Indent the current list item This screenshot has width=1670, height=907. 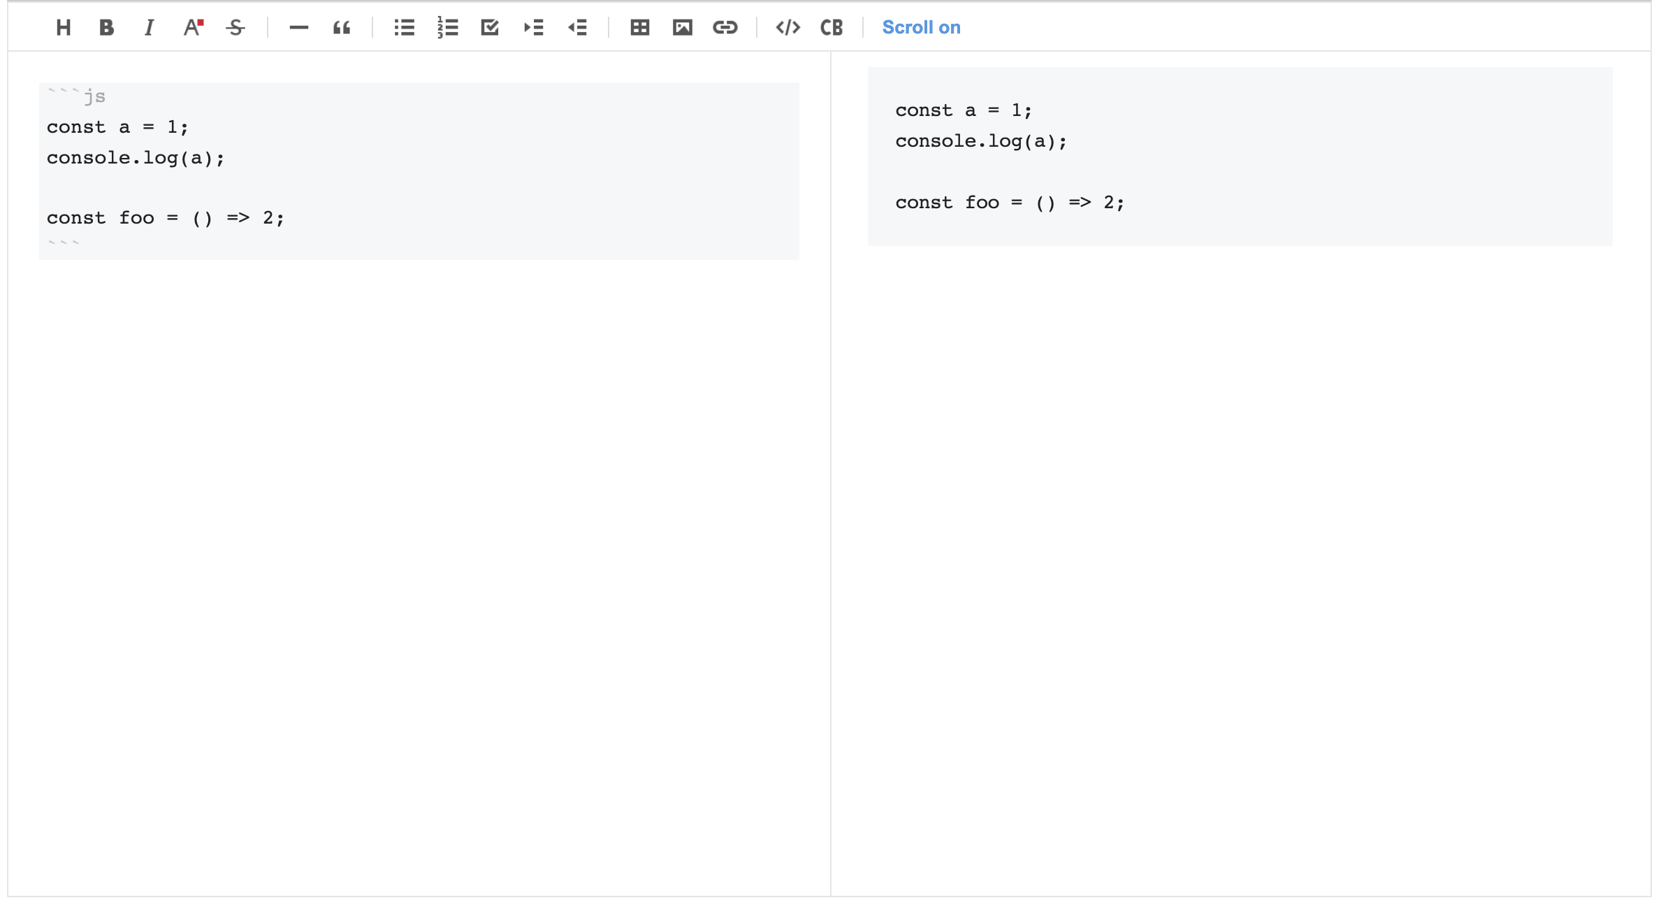coord(534,28)
